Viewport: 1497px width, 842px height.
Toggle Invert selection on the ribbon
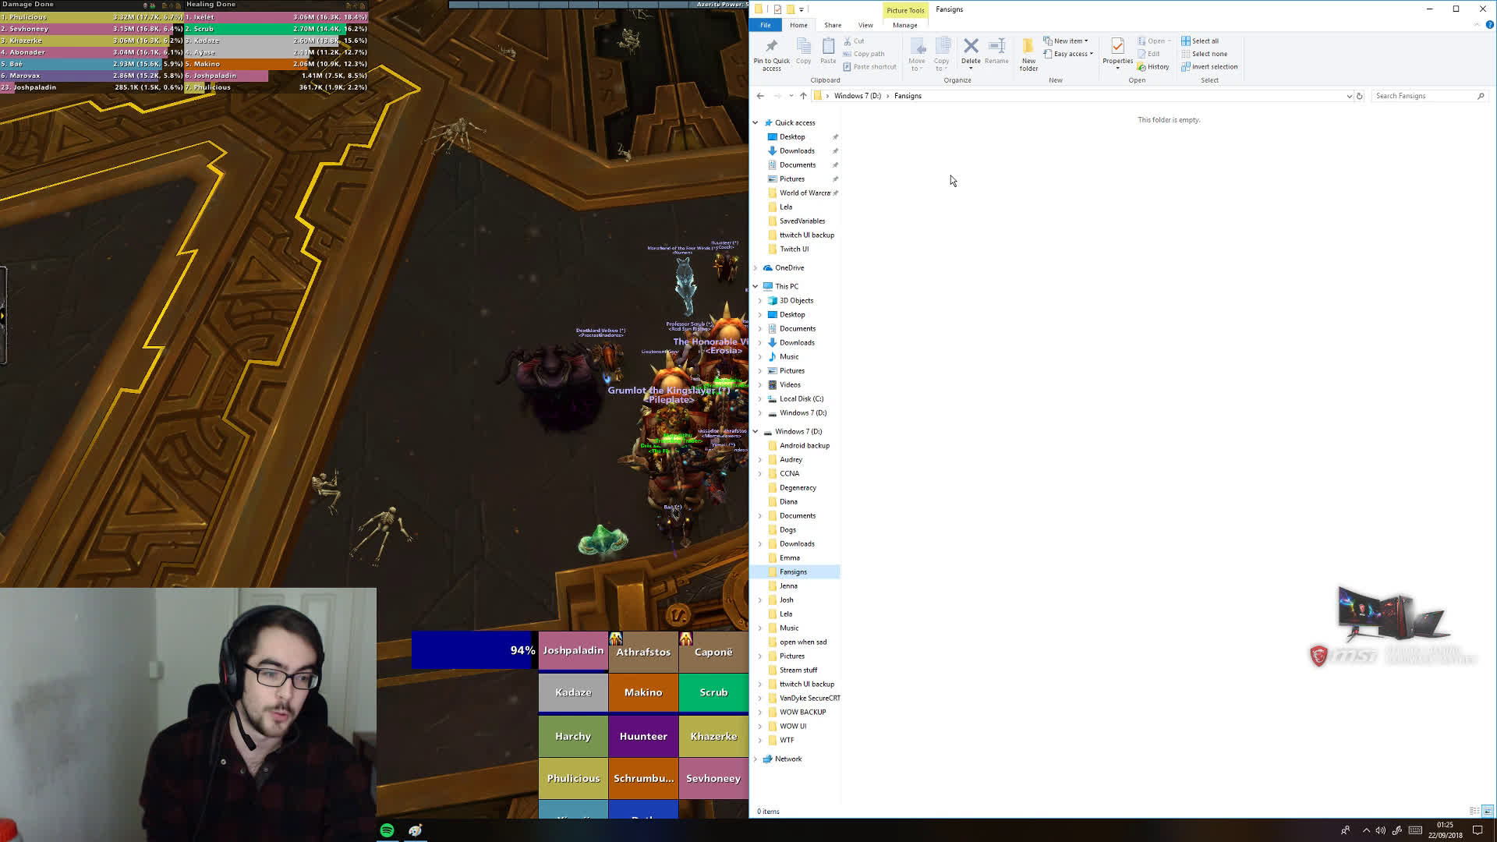tap(1209, 66)
